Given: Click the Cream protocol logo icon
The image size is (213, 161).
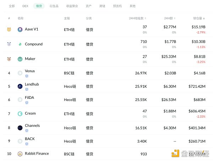Looking at the screenshot, I should (20, 114).
